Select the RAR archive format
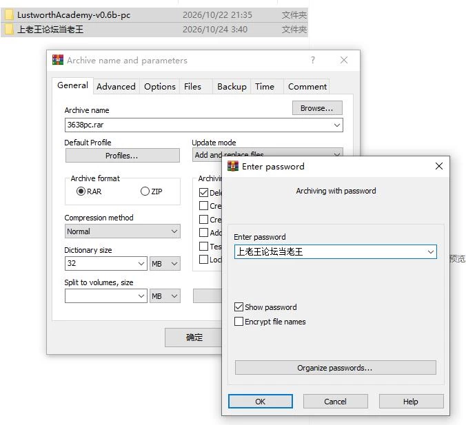This screenshot has width=466, height=425. [81, 191]
